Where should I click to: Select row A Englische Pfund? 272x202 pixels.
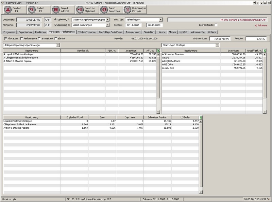(212, 61)
